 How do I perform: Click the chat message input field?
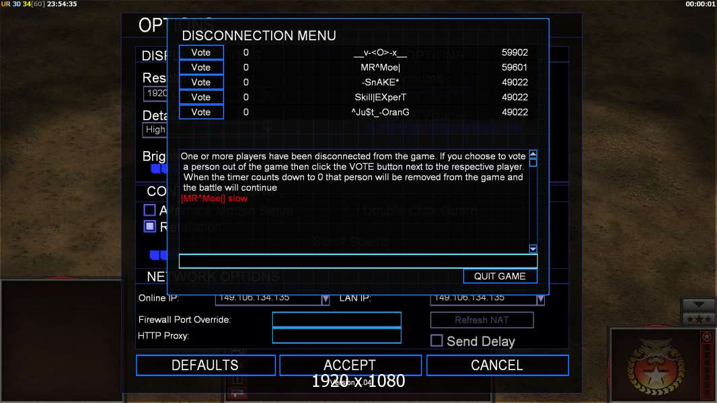[x=358, y=261]
